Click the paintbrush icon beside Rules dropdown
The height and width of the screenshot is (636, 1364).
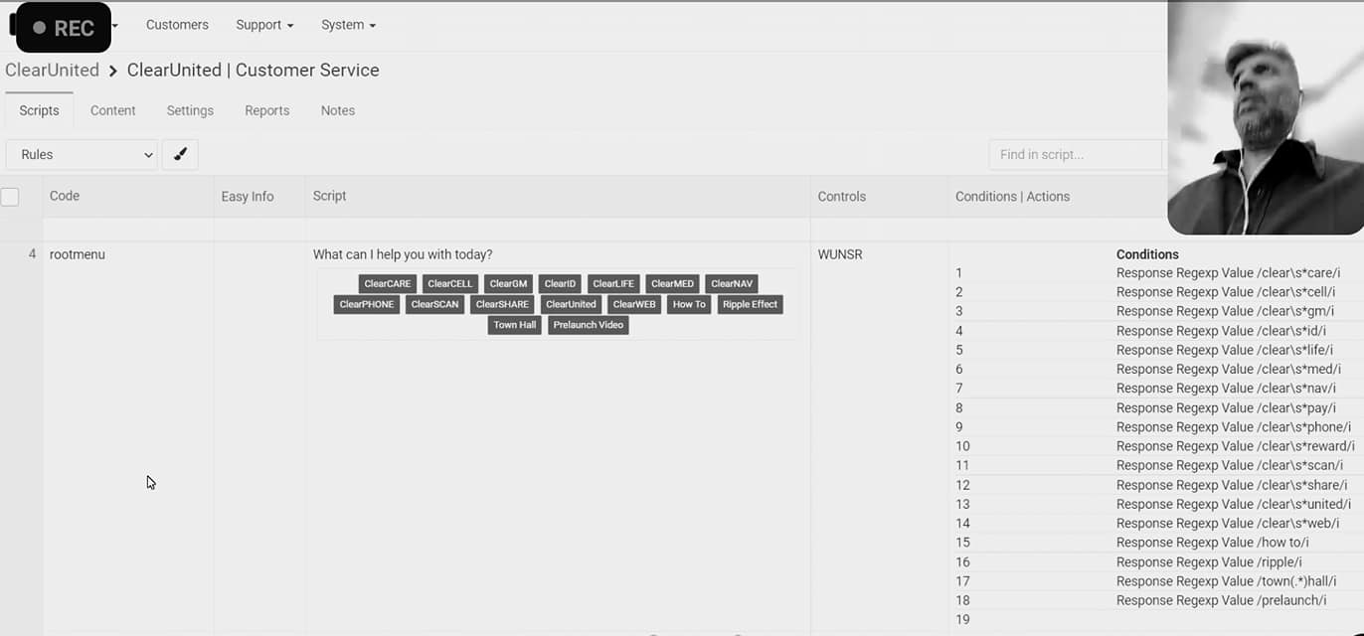[x=180, y=154]
